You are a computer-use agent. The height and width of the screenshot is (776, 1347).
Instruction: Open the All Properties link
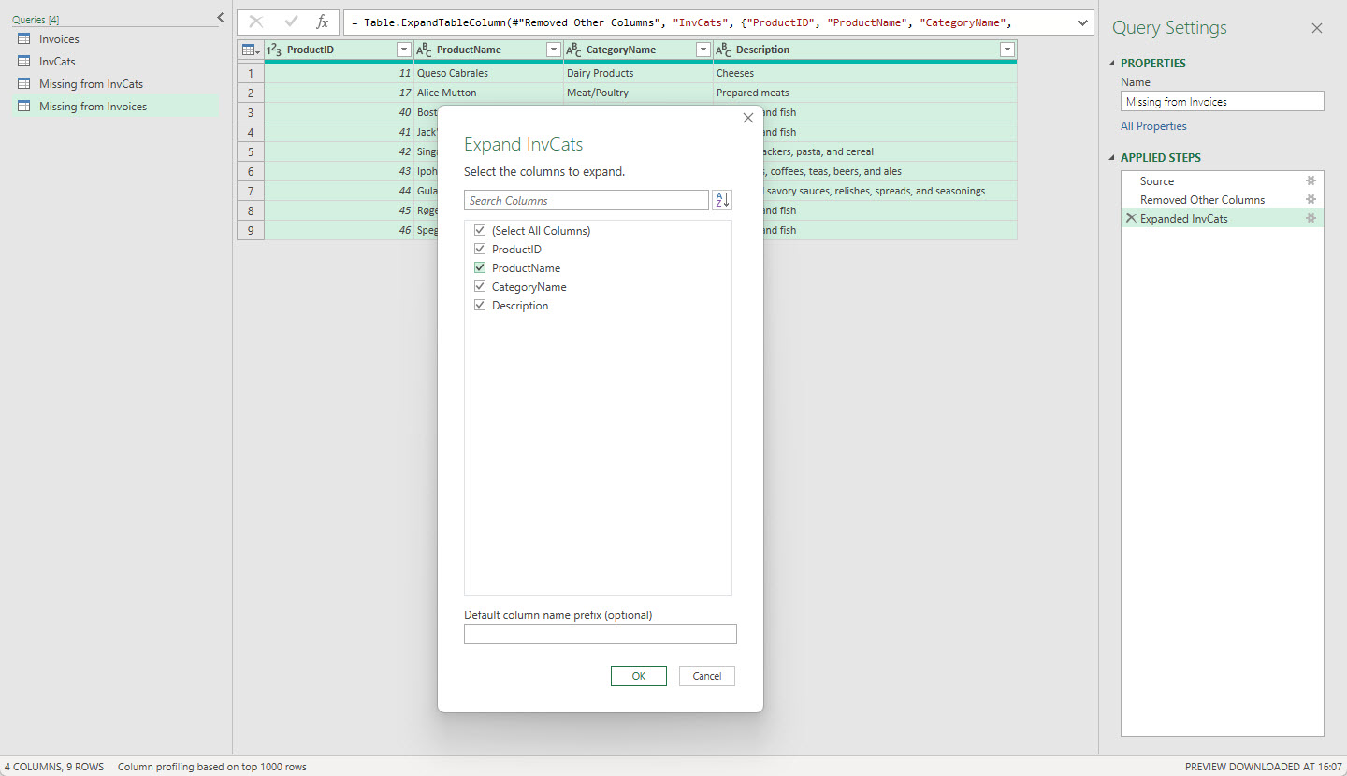click(x=1153, y=126)
